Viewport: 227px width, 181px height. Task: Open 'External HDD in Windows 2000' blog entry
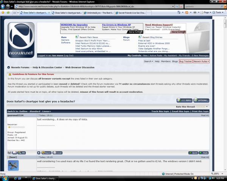[154, 43]
